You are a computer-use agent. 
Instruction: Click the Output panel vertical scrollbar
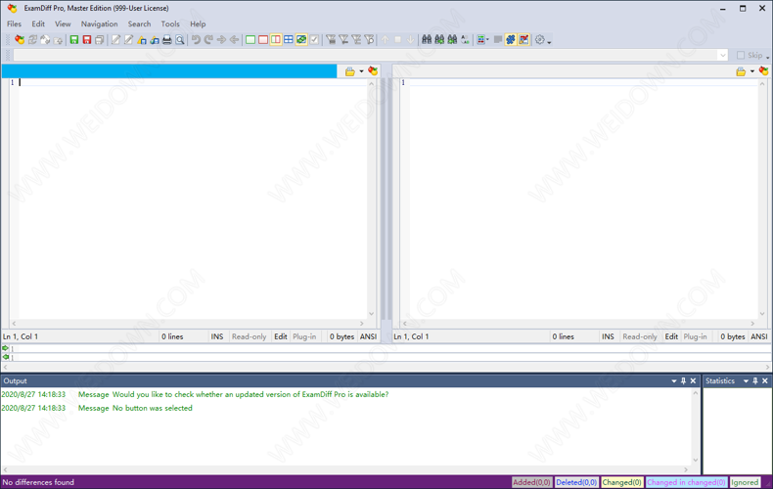click(696, 426)
